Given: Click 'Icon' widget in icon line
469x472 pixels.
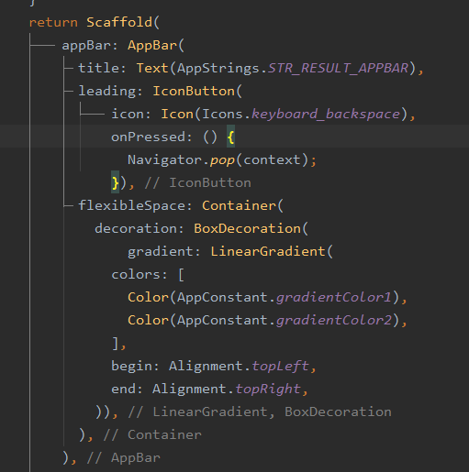Looking at the screenshot, I should (177, 114).
